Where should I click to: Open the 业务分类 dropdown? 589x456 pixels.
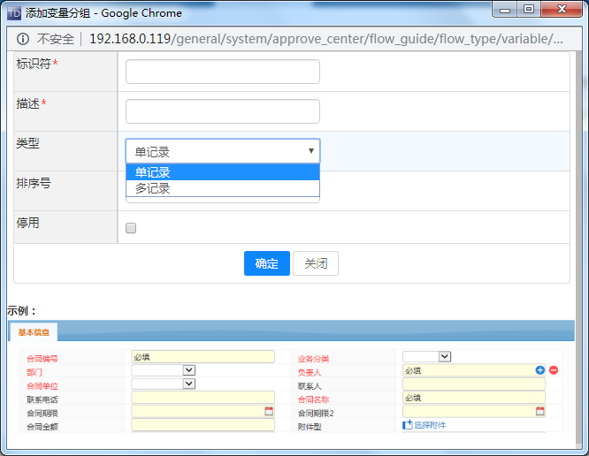[445, 356]
